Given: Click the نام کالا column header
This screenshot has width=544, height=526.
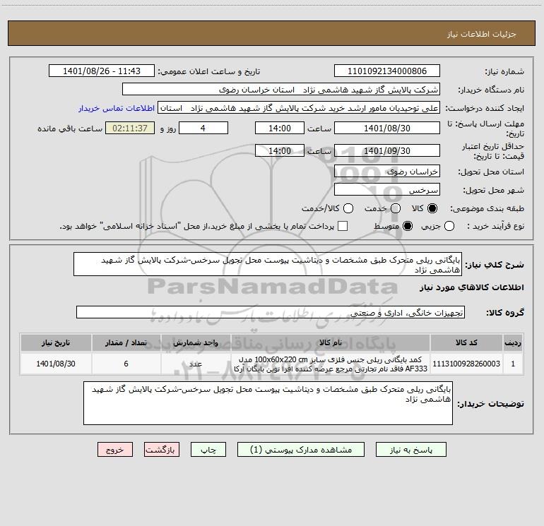Looking at the screenshot, I should (x=331, y=343).
